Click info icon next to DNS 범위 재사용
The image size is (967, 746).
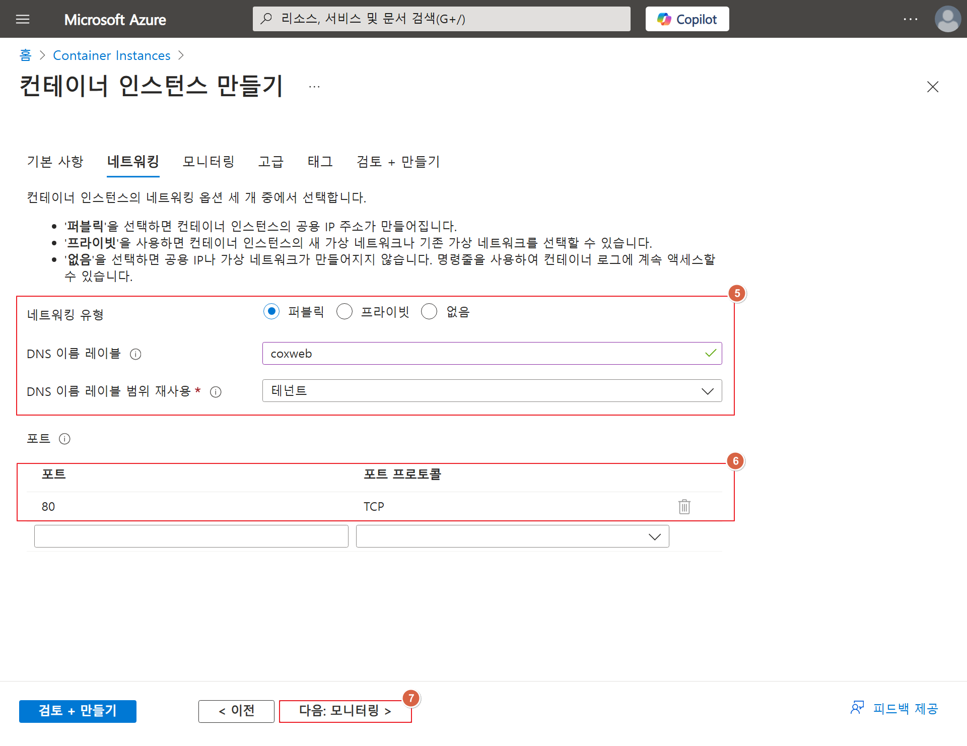[x=216, y=392]
